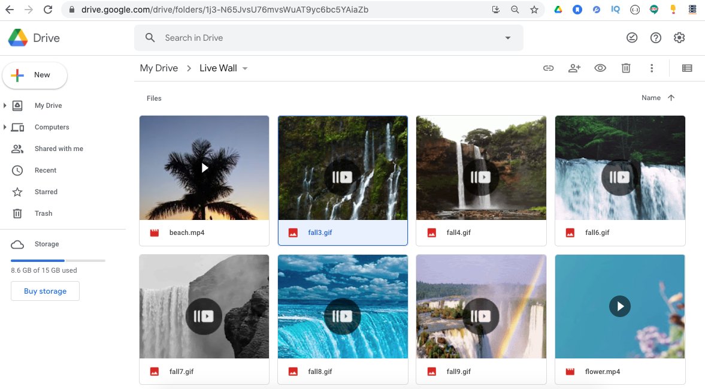The width and height of the screenshot is (705, 389).
Task: Open Computers in the sidebar
Action: pos(52,127)
